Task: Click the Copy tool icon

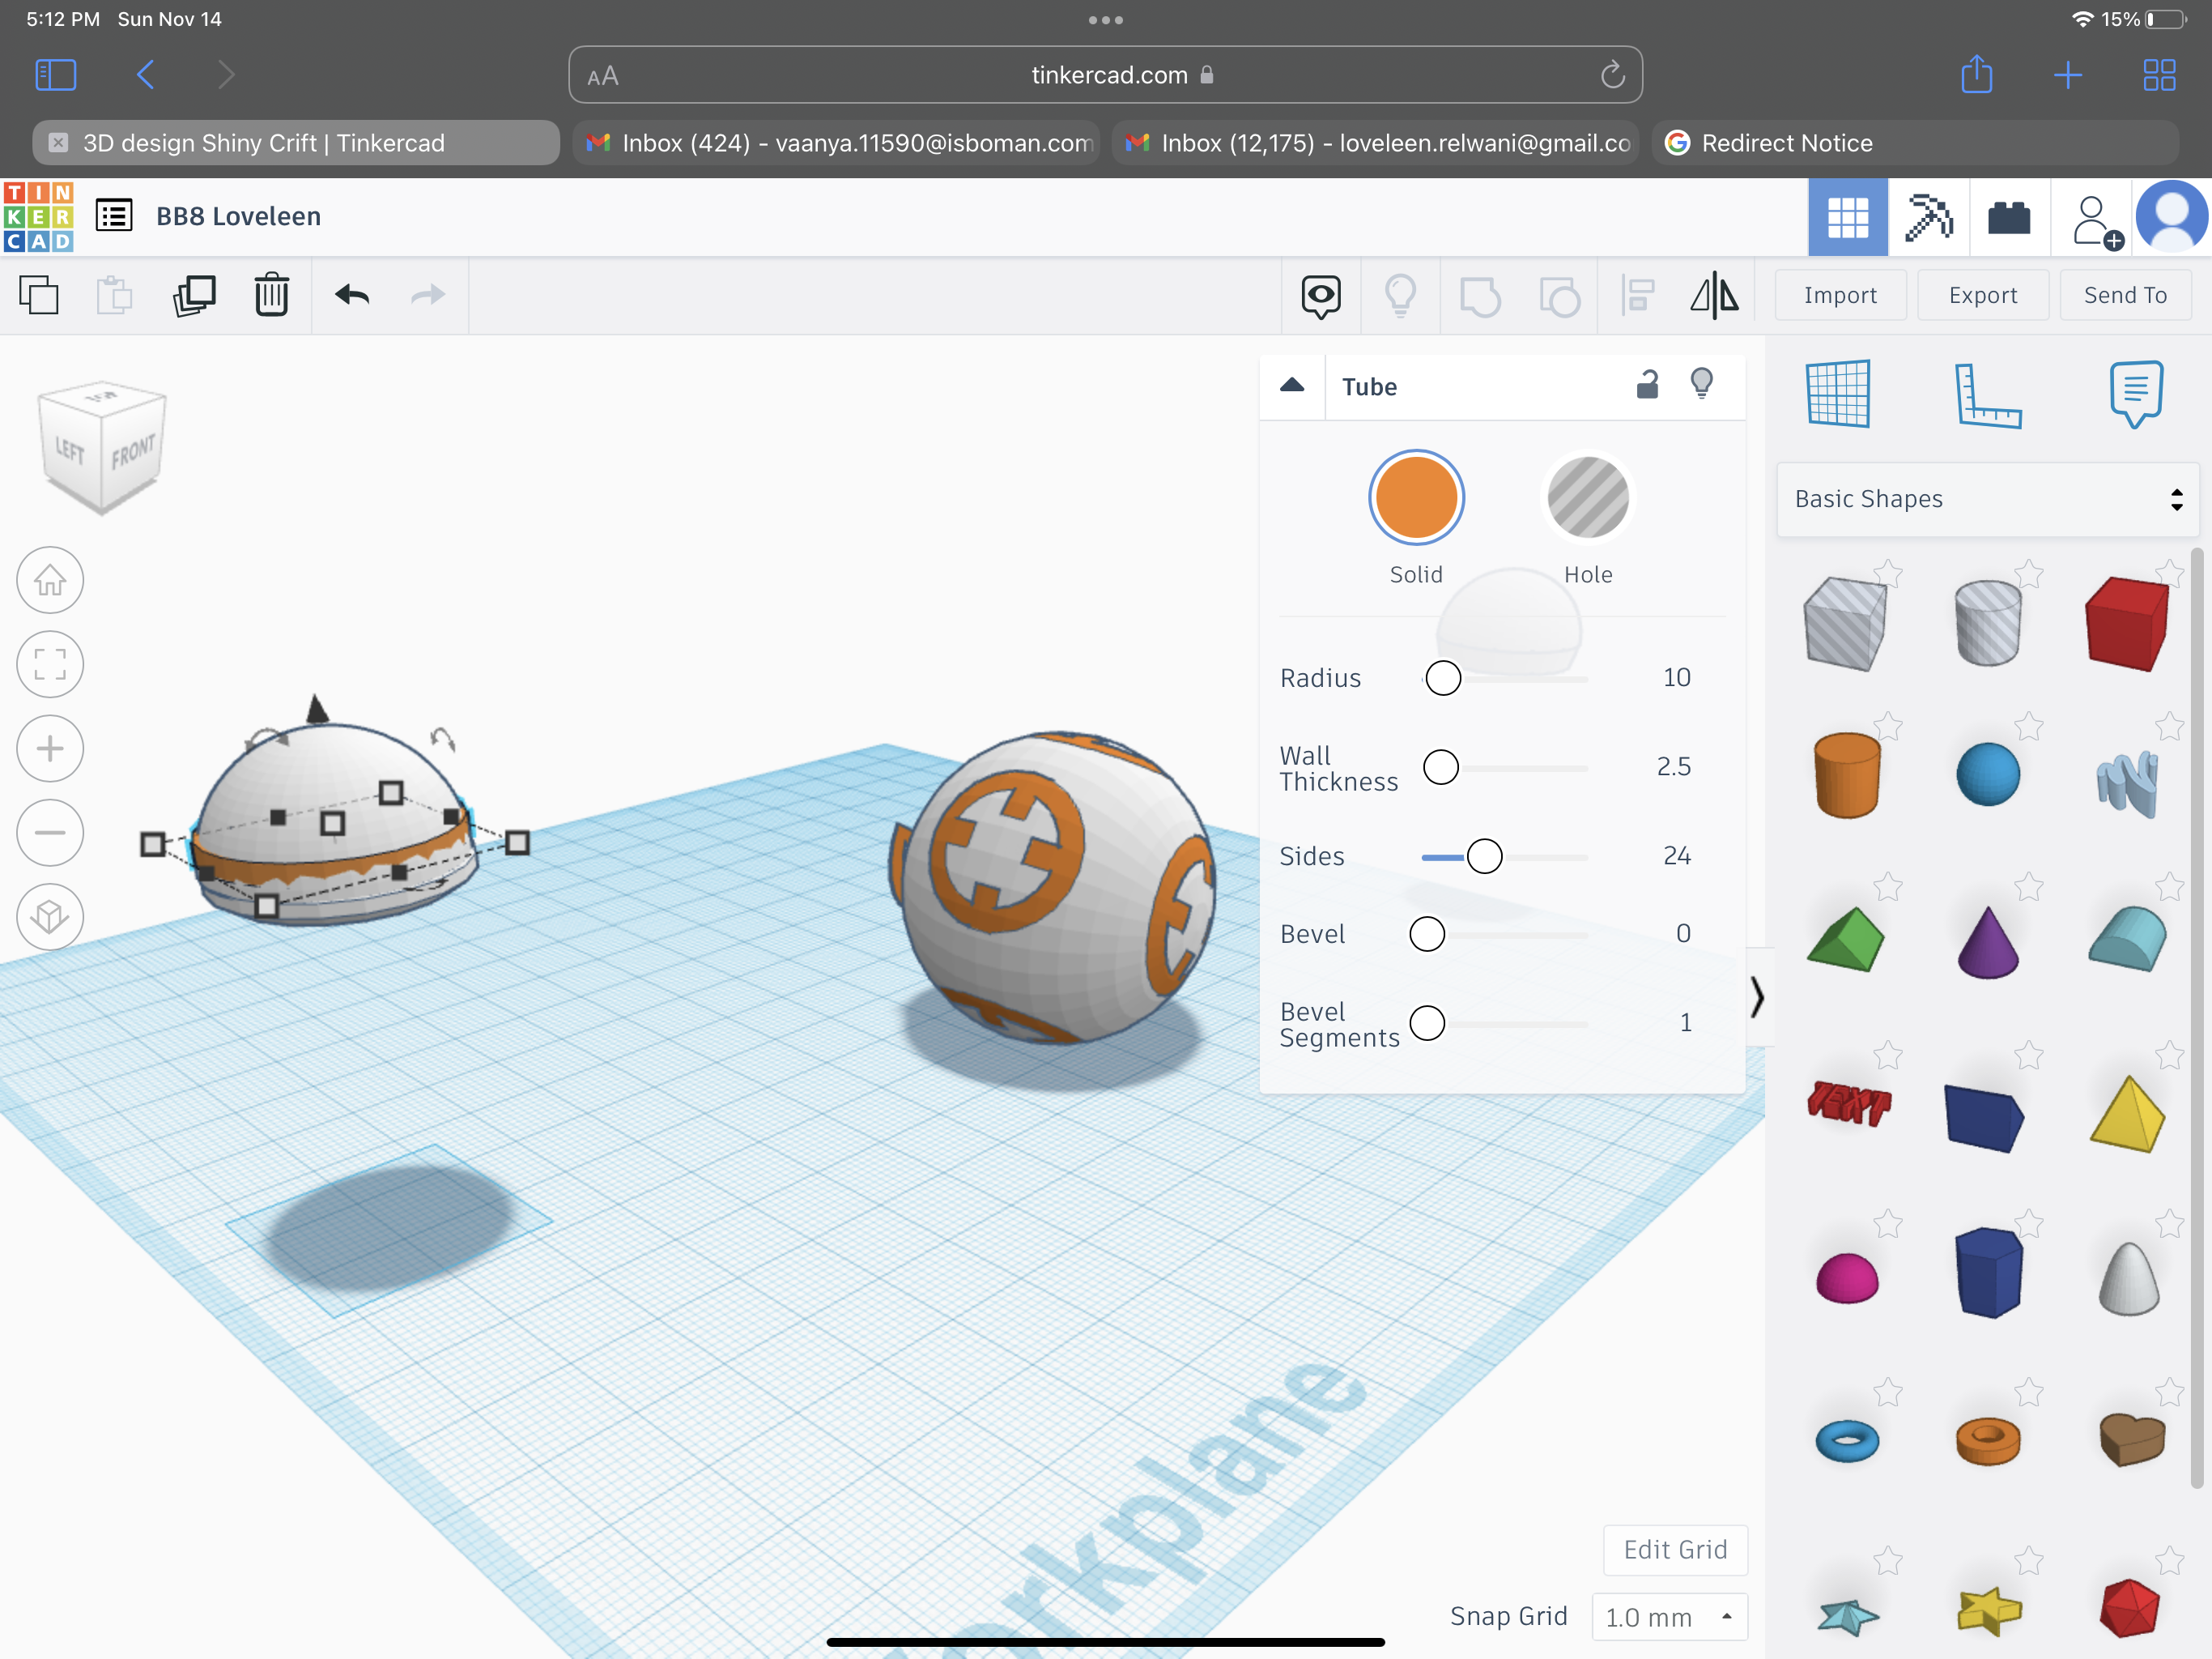Action: [39, 295]
